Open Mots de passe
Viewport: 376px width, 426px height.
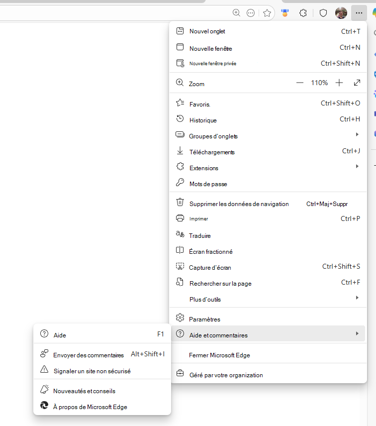click(268, 183)
